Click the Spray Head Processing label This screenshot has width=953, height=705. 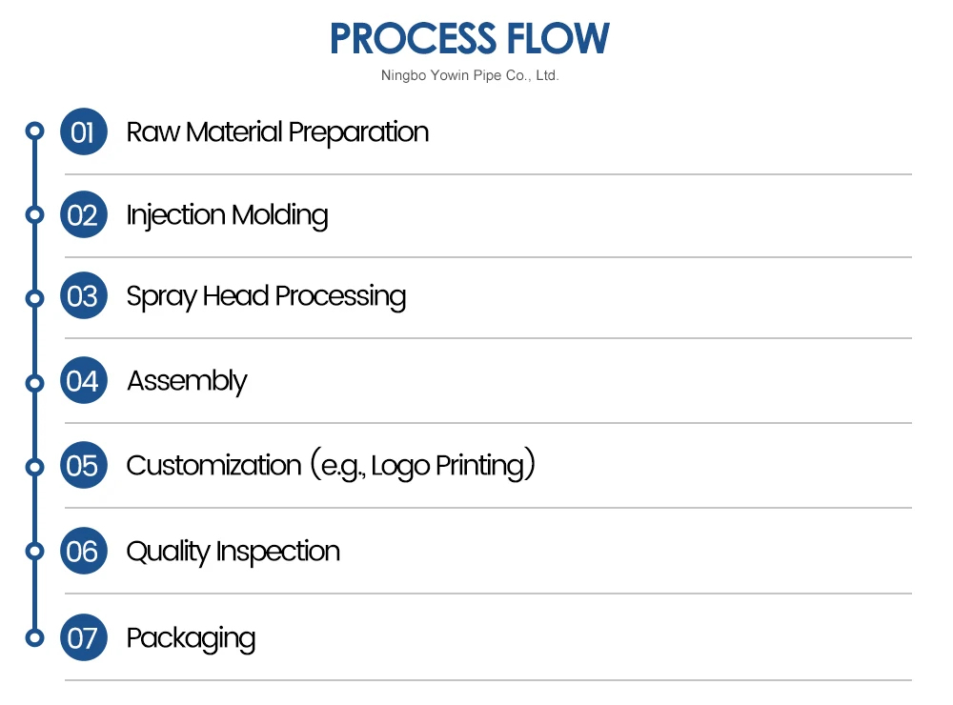pyautogui.click(x=266, y=297)
